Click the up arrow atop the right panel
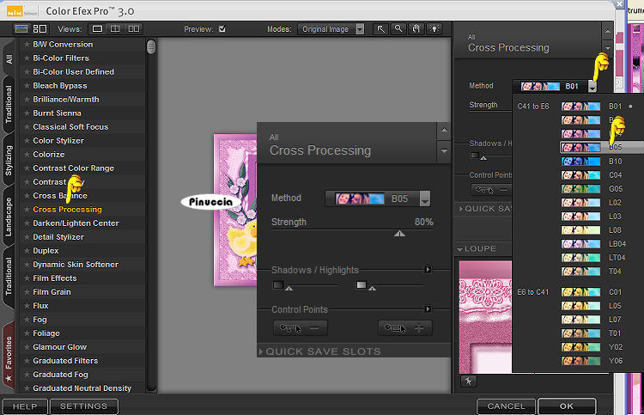The image size is (644, 415). pyautogui.click(x=608, y=31)
